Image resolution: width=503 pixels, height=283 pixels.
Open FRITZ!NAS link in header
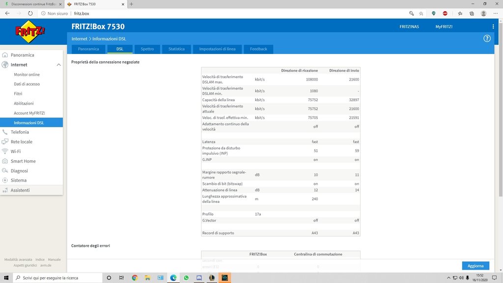tap(409, 27)
